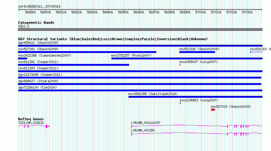Open variant esv2422388 (SimonSanchez2007) label

coord(45,55)
